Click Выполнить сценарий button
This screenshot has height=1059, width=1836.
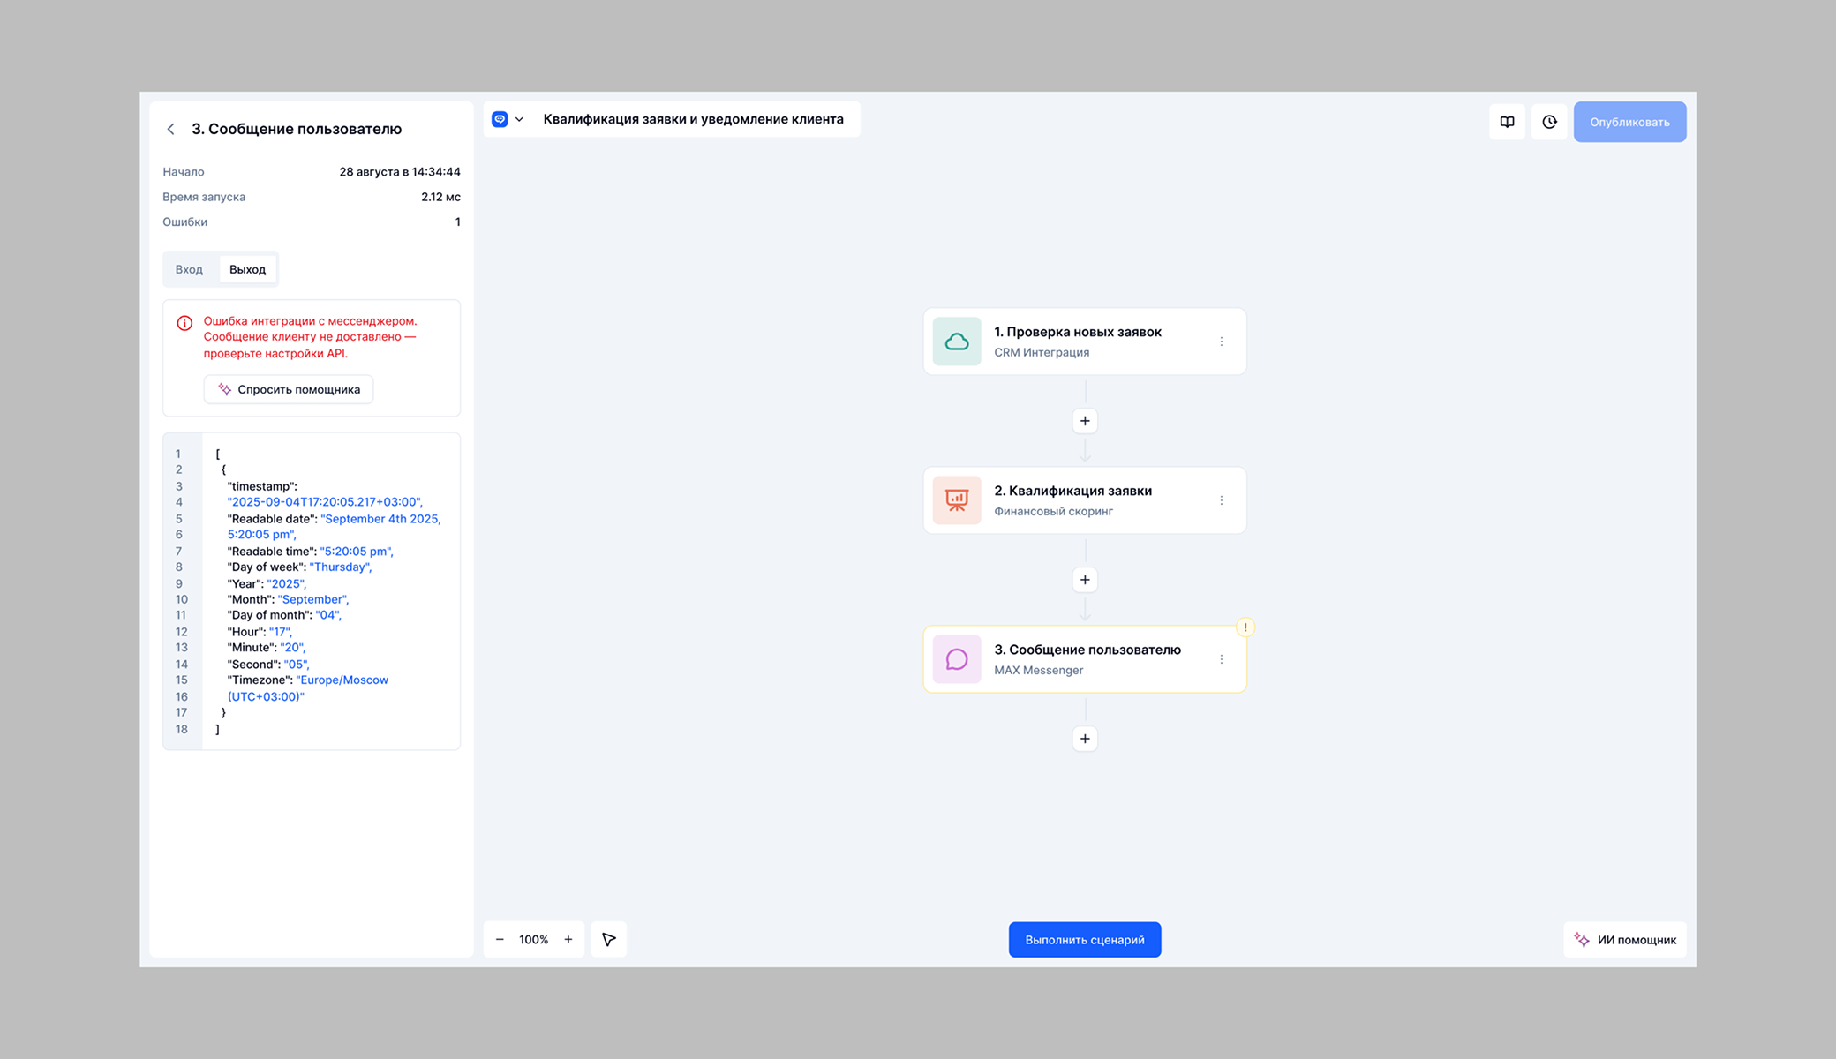[x=1084, y=940]
